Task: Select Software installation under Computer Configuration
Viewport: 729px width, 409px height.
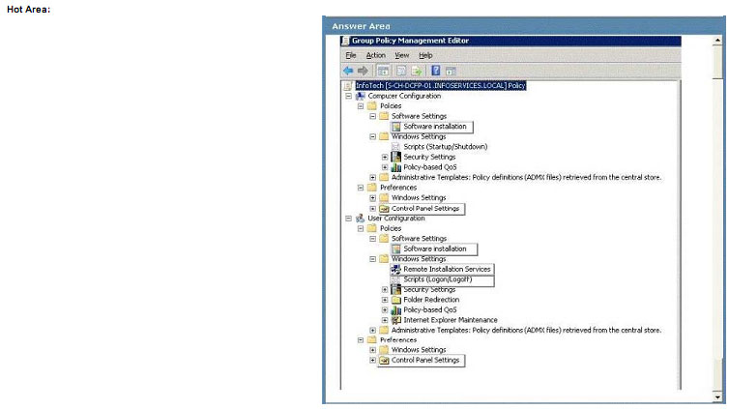Action: tap(435, 127)
